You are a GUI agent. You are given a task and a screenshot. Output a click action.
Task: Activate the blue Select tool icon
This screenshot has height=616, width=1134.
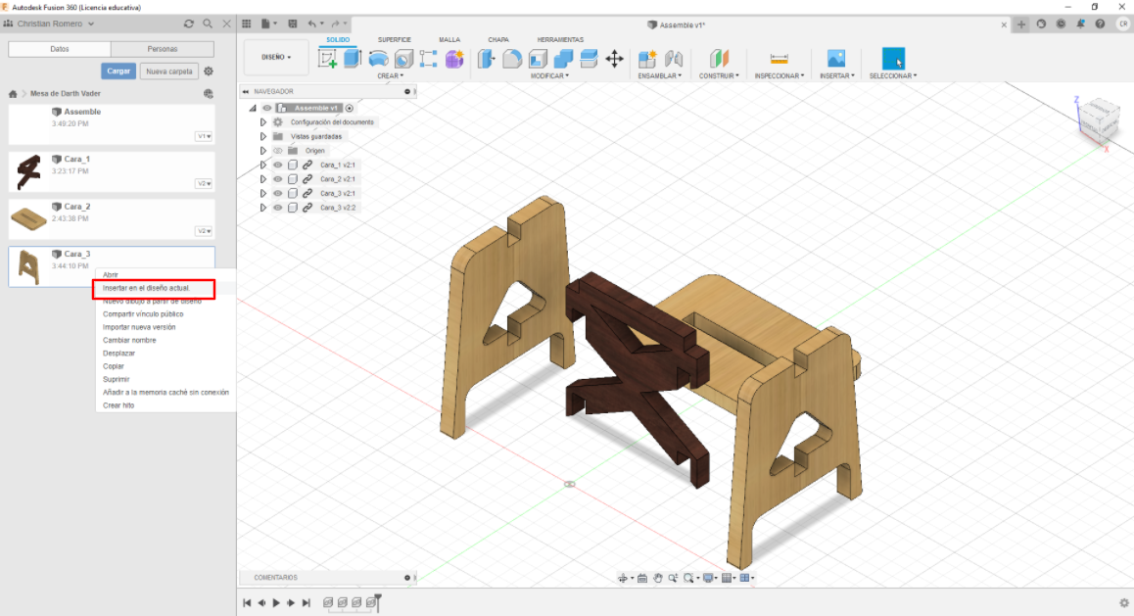click(893, 59)
